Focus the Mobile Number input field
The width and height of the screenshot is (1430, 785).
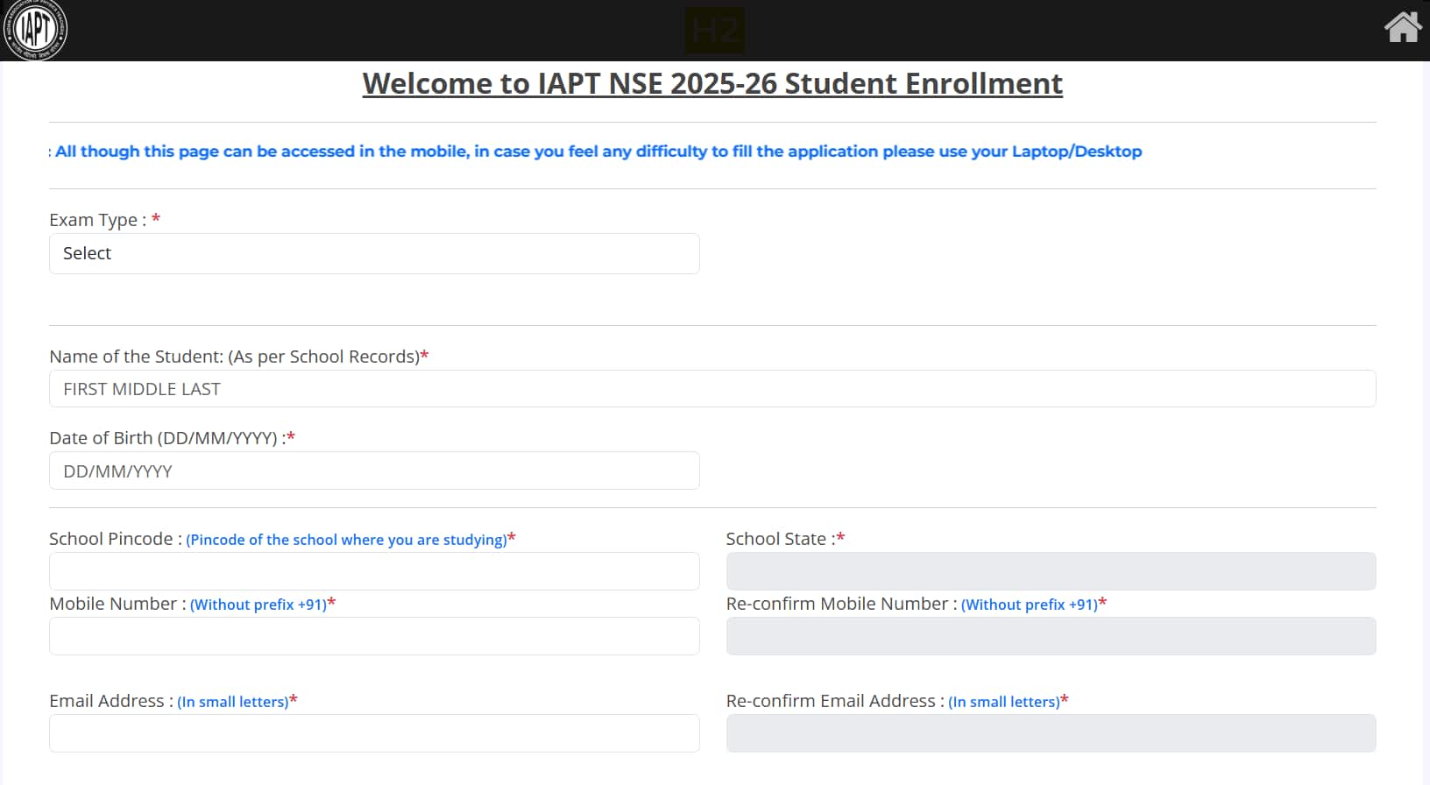point(374,636)
